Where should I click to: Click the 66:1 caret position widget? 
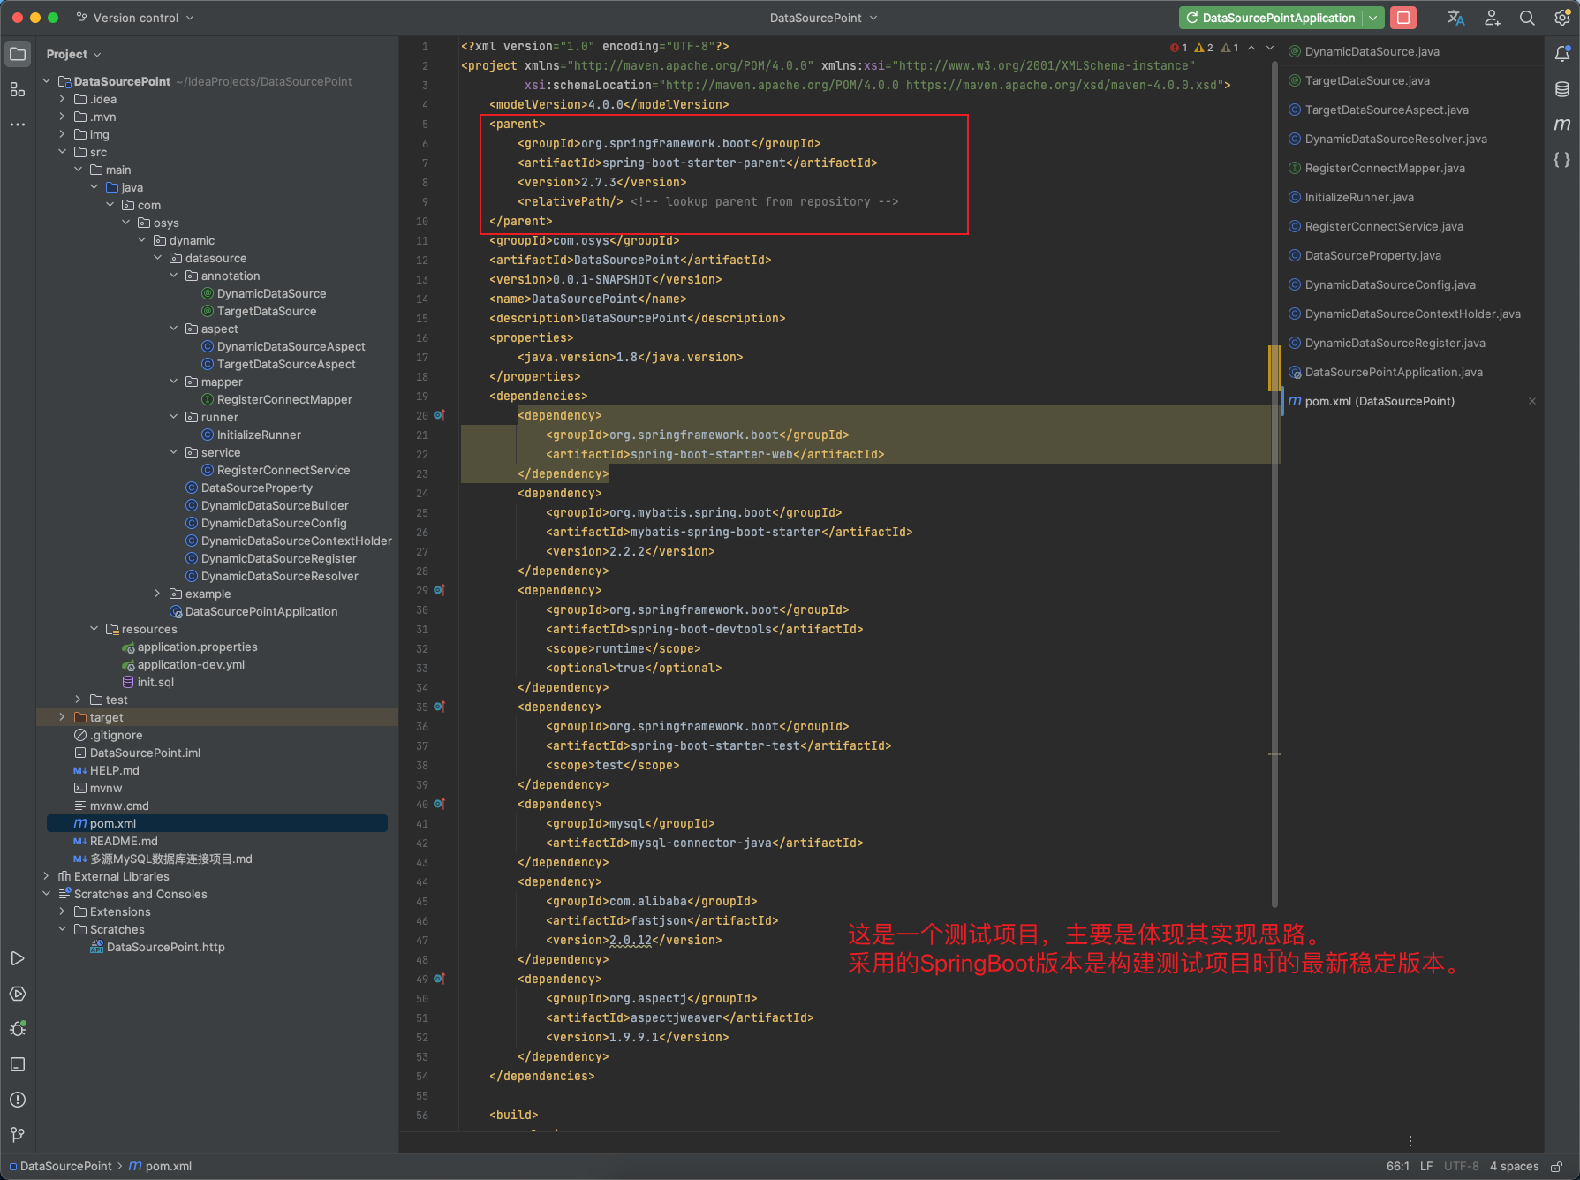(x=1397, y=1166)
